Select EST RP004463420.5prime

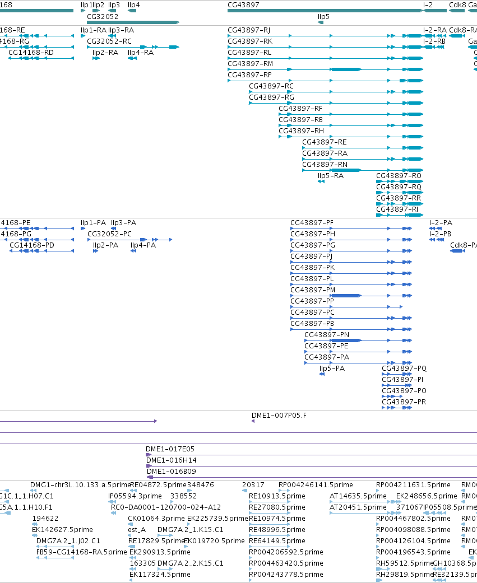pyautogui.click(x=286, y=562)
